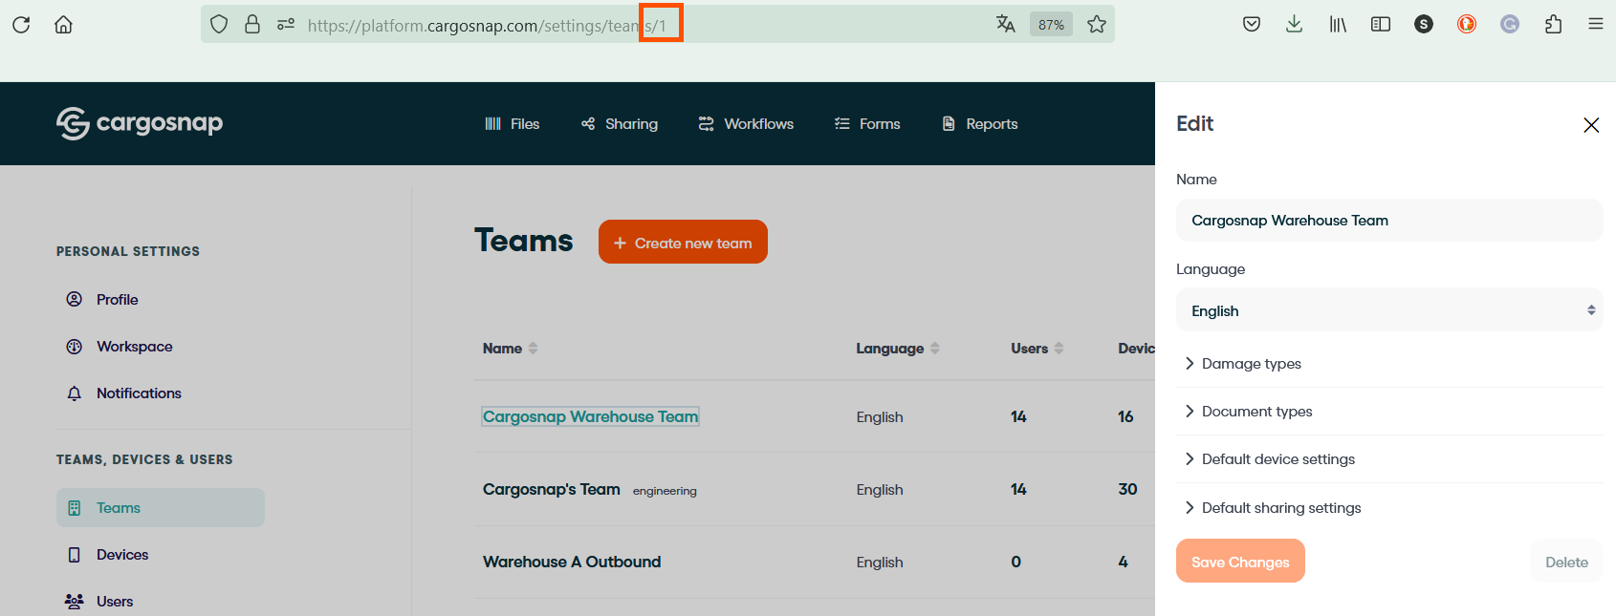
Task: Click the grey G extension icon
Action: point(1510,25)
